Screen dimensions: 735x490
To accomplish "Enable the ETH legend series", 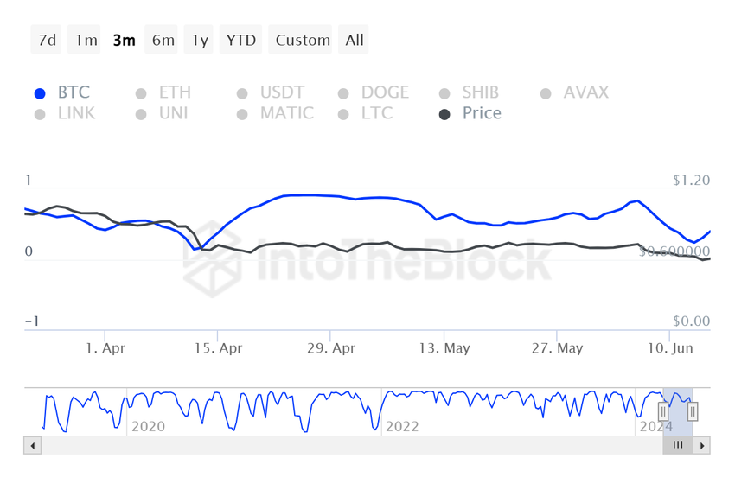I will tap(164, 92).
